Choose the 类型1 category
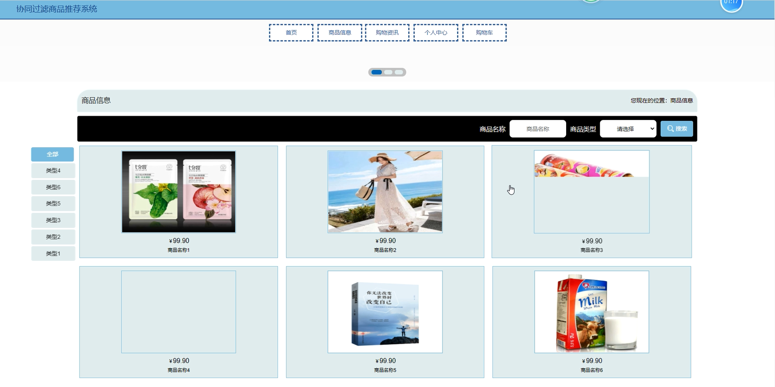 53,253
